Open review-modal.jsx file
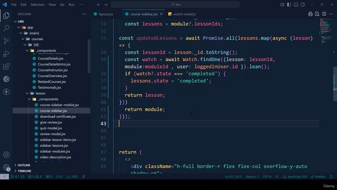 (x=53, y=134)
